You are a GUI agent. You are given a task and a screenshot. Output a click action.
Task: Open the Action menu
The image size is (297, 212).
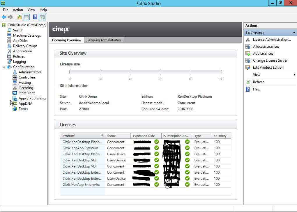pos(18,10)
